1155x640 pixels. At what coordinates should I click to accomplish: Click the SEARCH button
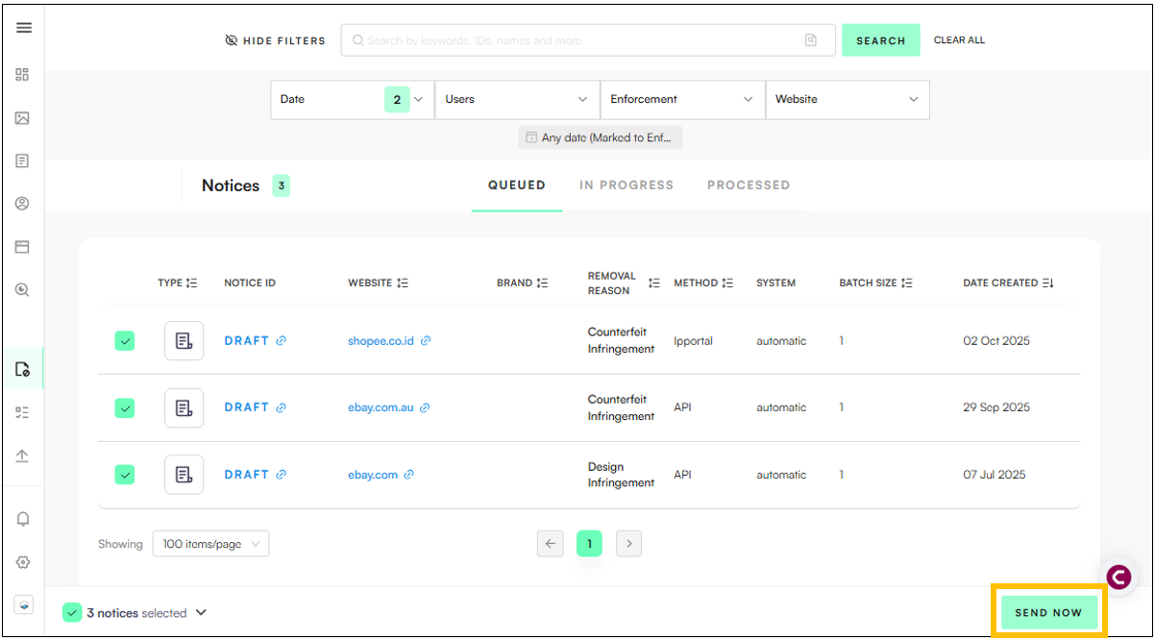coord(881,40)
